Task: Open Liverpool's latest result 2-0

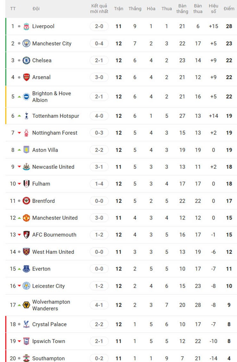Action: click(99, 26)
